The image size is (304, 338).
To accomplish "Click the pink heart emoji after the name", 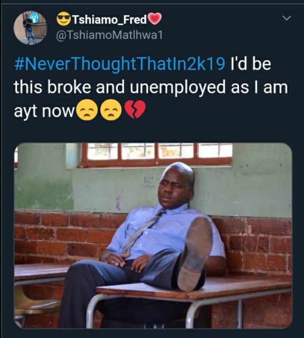I will pos(155,18).
